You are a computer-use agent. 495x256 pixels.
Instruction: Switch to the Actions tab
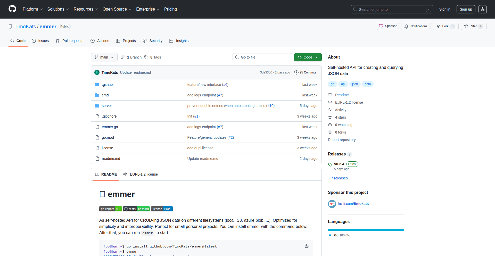[100, 41]
